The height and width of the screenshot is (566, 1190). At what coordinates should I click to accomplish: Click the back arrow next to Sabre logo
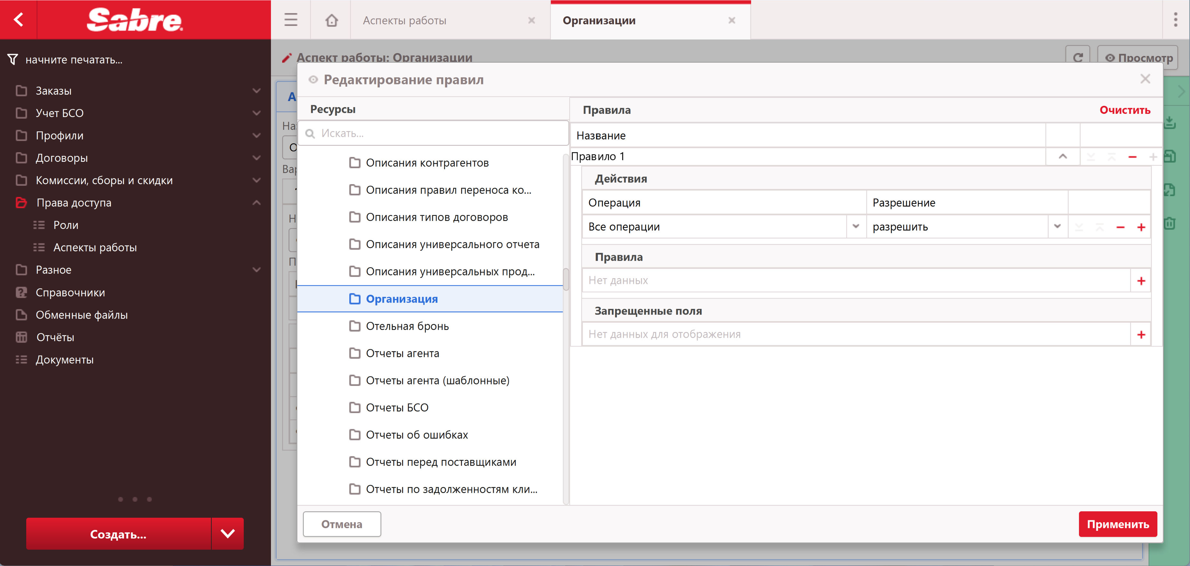point(19,20)
